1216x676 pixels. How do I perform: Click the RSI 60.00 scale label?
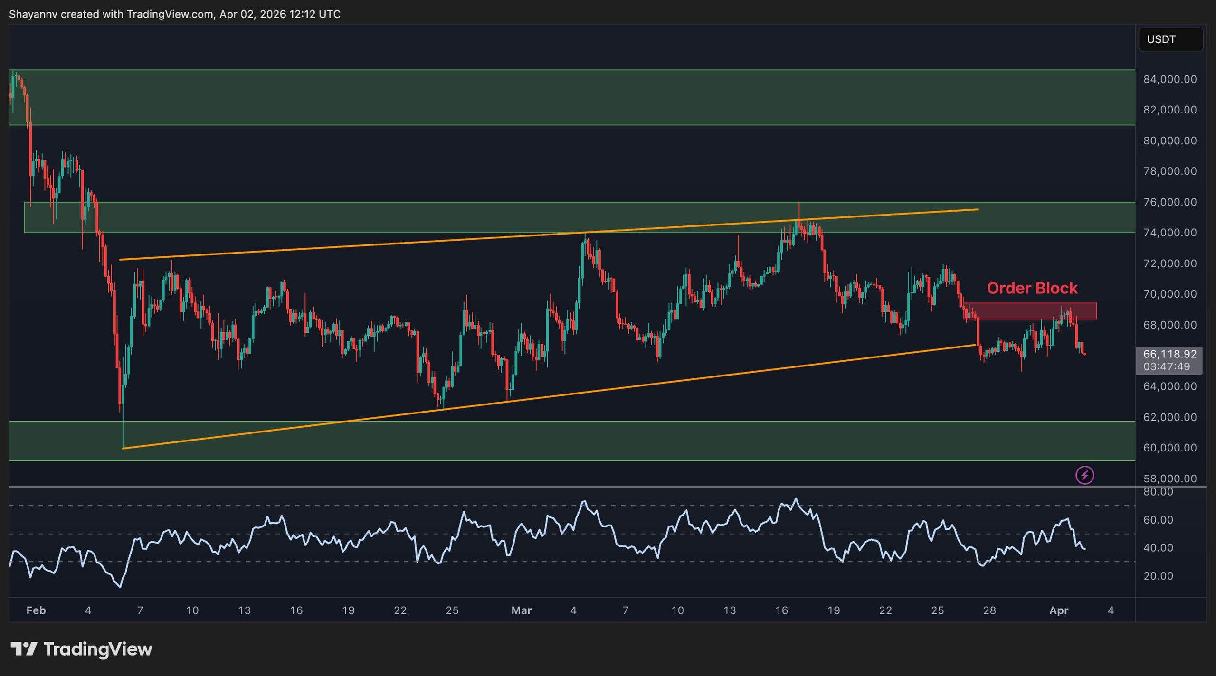click(1158, 520)
